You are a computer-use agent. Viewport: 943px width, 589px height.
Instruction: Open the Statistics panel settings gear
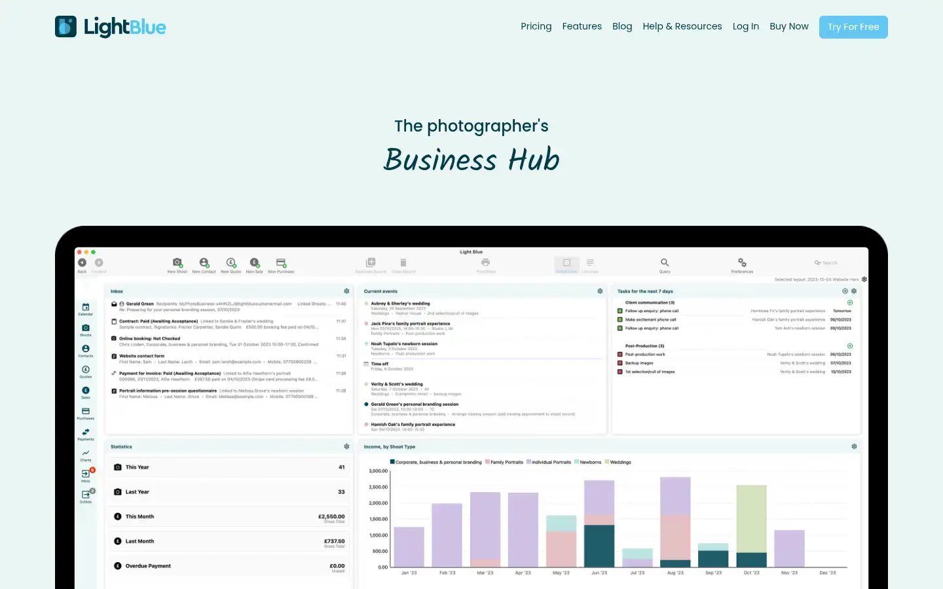346,446
